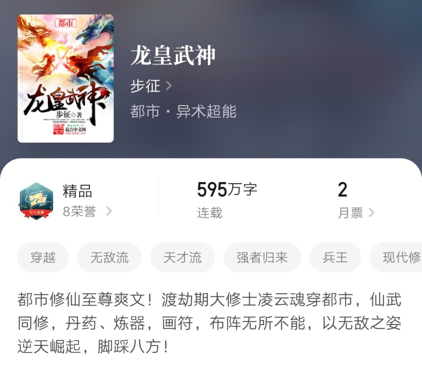
Task: Tap the synopsis text starting 都市修仙至尊爽文
Action: [209, 323]
